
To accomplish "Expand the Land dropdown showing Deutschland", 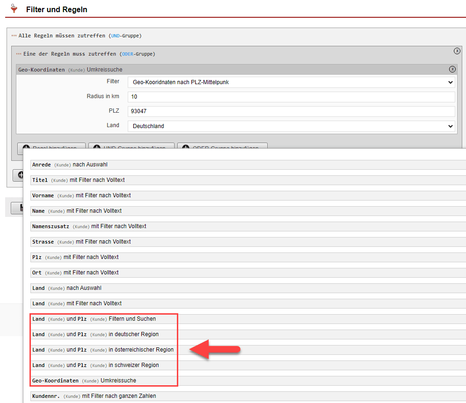I will pyautogui.click(x=291, y=126).
